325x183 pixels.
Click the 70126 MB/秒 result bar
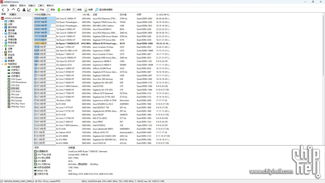coord(45,47)
